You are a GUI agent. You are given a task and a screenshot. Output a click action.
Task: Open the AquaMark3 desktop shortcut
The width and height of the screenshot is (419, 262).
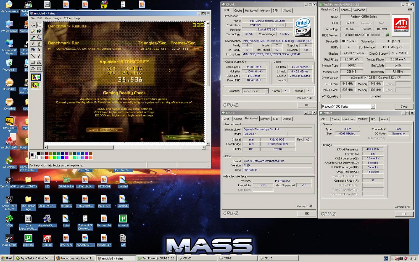tap(9, 162)
